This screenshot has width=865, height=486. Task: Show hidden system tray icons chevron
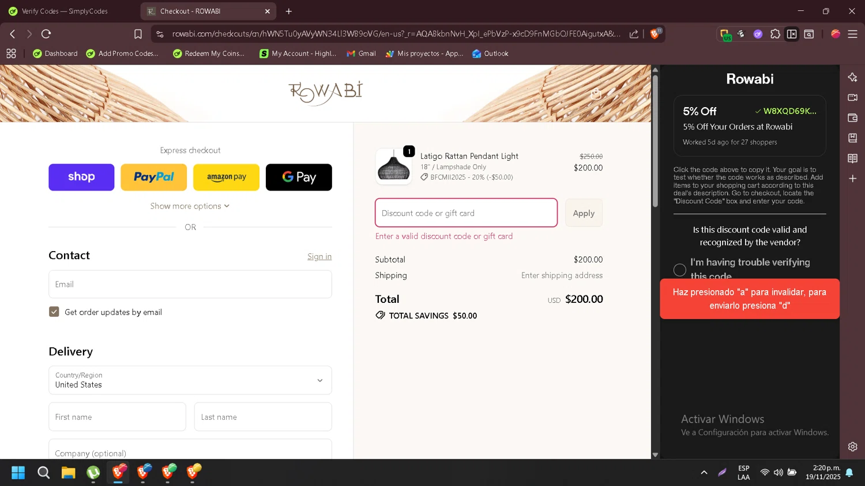click(704, 473)
